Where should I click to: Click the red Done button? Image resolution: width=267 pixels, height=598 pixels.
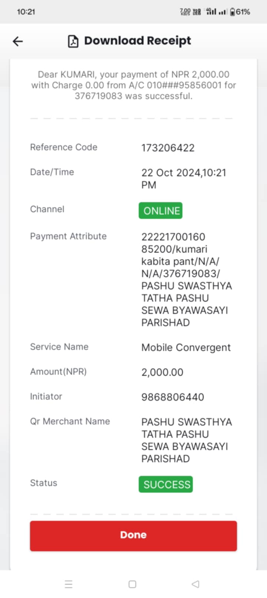[x=133, y=535]
